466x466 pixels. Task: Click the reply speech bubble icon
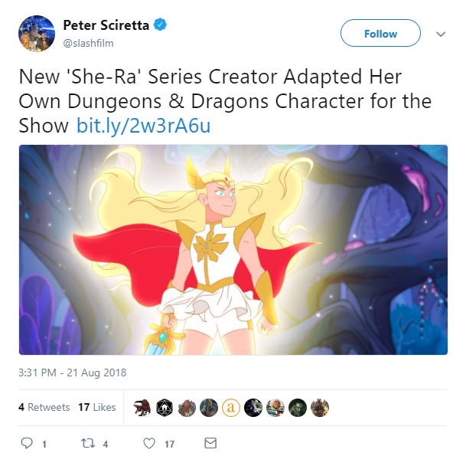(x=27, y=443)
